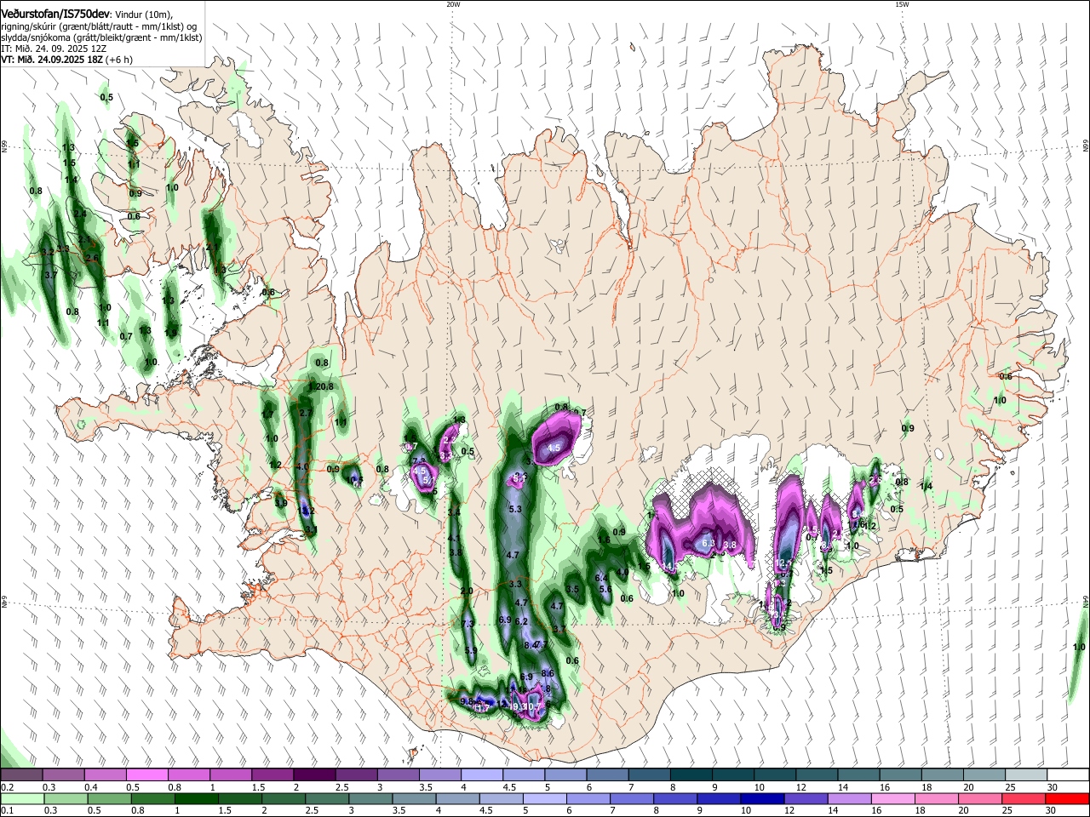Click the violet rain swatch between 12 and 14
1090x817 pixels.
click(x=805, y=798)
